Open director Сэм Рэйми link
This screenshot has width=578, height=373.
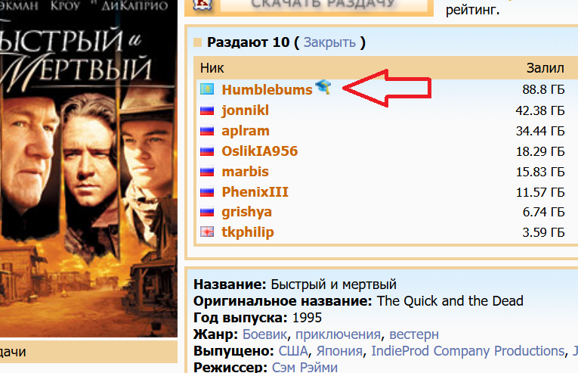pos(304,367)
